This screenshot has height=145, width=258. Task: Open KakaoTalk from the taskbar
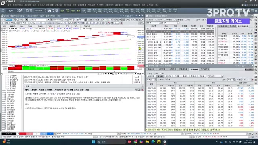[159, 142]
